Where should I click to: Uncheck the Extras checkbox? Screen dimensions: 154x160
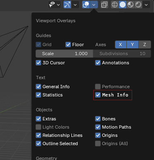pos(38,119)
